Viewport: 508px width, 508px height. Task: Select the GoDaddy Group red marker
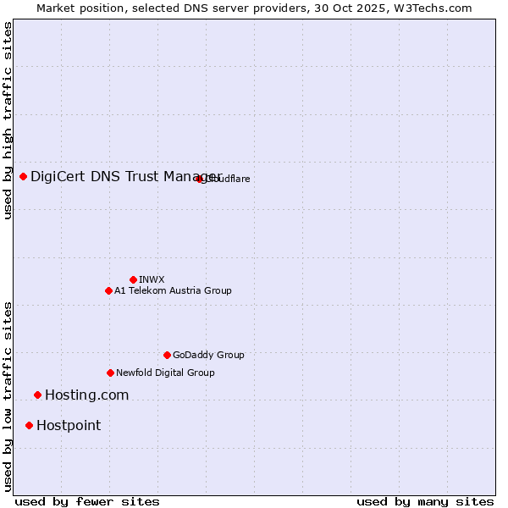tap(167, 355)
